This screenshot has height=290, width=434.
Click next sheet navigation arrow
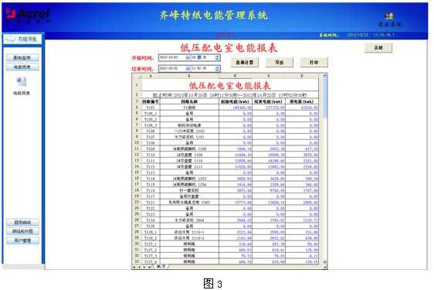[144, 268]
